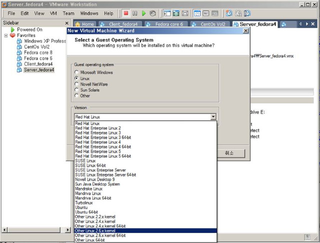Click sidebar horizontal scrollbar right arrow

coord(68,230)
